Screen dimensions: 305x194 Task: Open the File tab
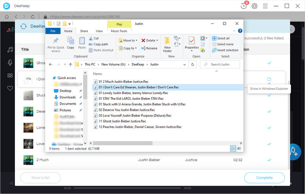click(x=53, y=31)
